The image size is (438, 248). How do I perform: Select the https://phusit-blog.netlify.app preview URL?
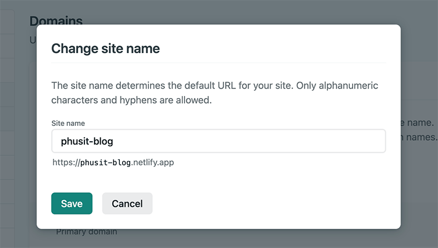pyautogui.click(x=113, y=162)
